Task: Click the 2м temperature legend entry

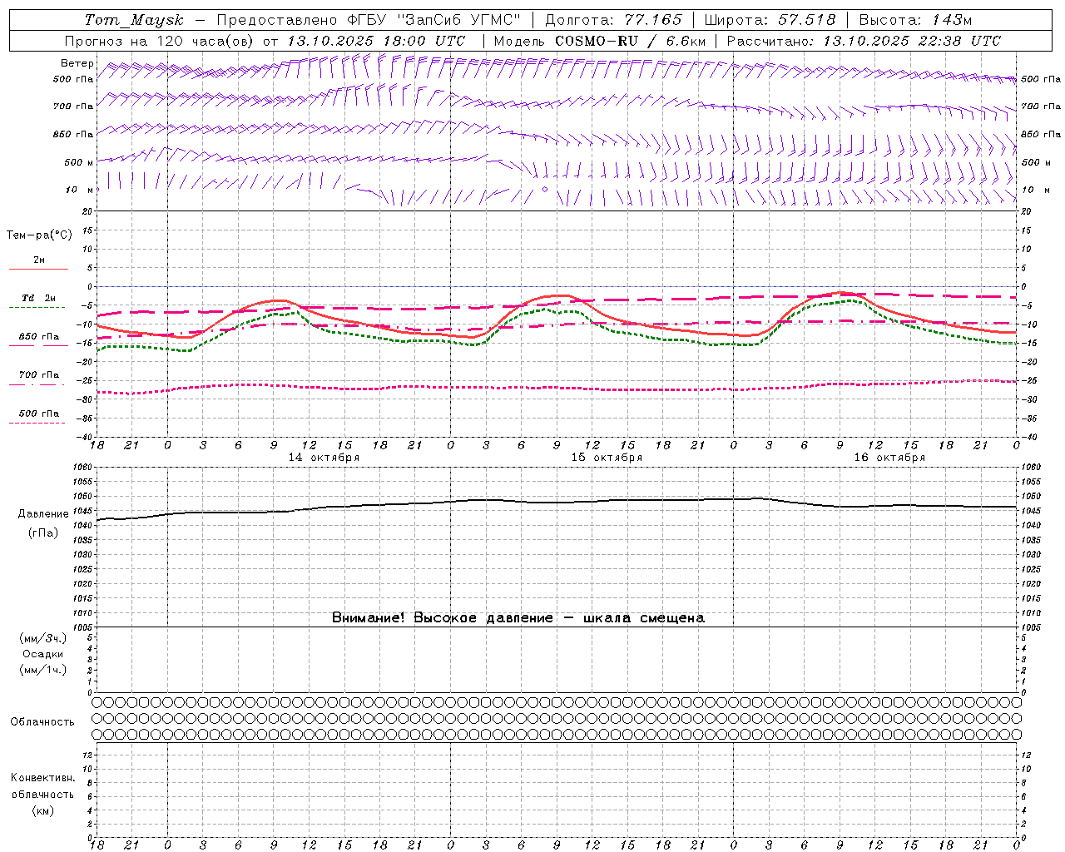Action: (39, 260)
